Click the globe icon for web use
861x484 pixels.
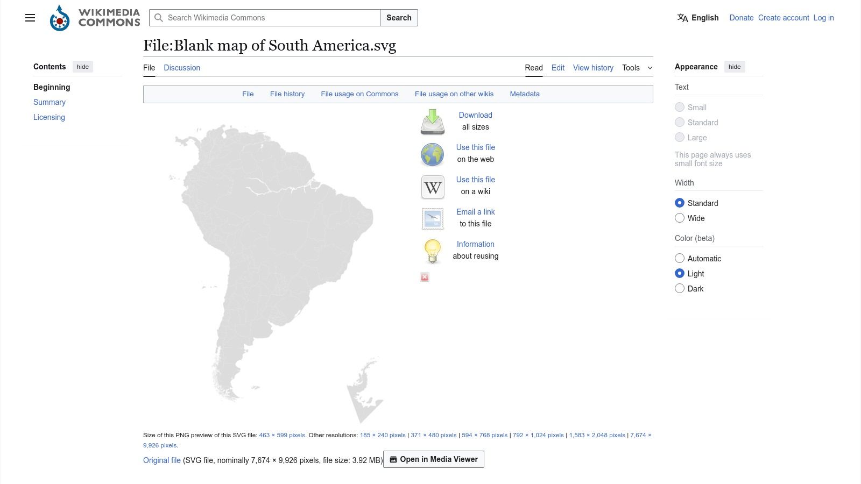(432, 154)
